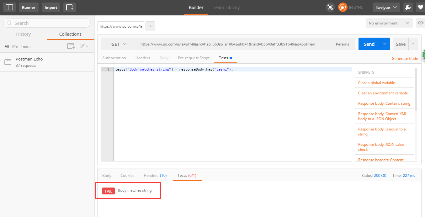425x217 pixels.
Task: Click the interceptor satellite icon
Action: point(330,7)
